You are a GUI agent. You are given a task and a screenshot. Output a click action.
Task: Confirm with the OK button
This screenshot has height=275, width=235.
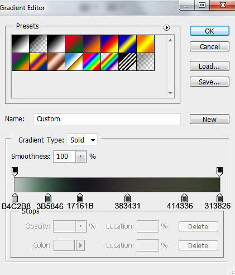[x=209, y=31]
